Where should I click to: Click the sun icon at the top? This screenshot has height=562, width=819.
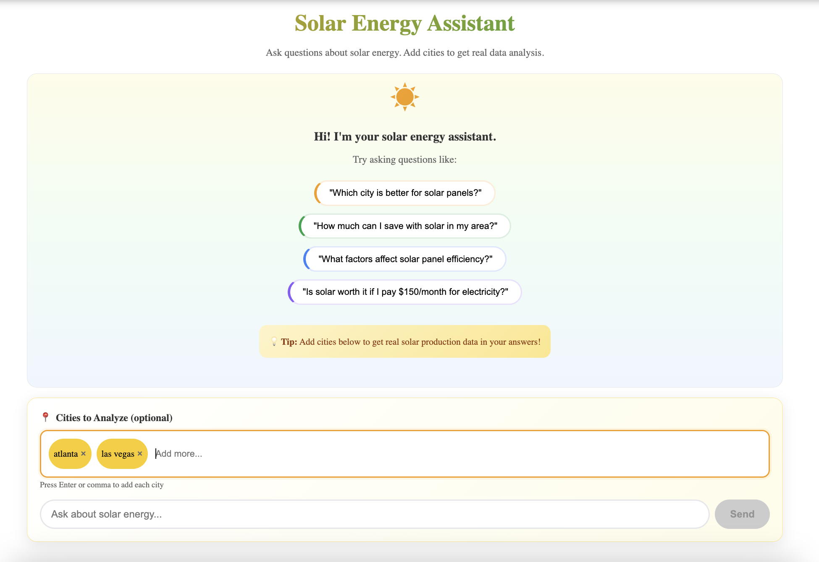[x=404, y=97]
